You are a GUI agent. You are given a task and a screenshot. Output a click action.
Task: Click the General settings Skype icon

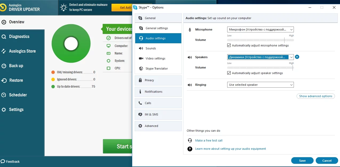point(141,28)
